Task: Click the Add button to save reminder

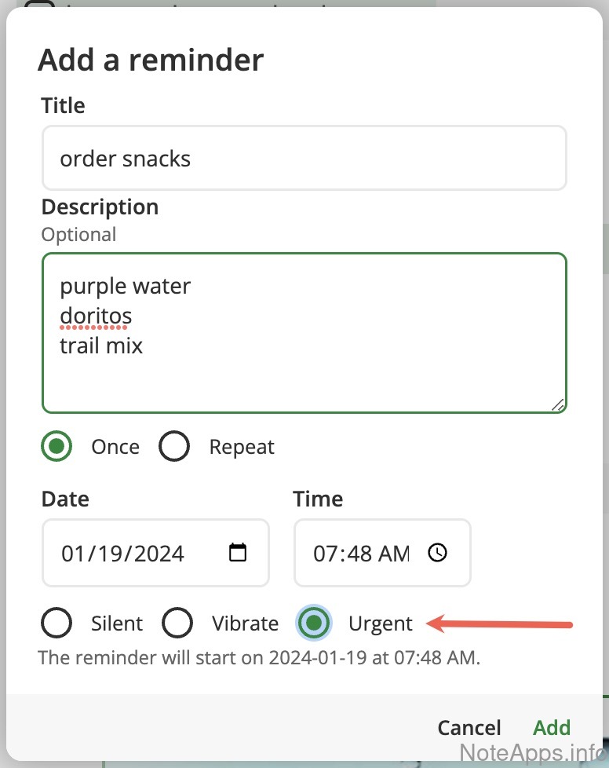Action: (552, 727)
